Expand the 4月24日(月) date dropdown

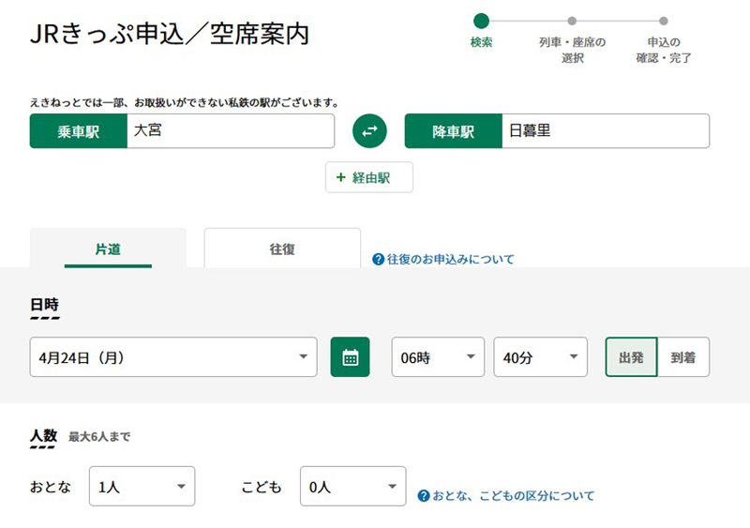(x=173, y=357)
